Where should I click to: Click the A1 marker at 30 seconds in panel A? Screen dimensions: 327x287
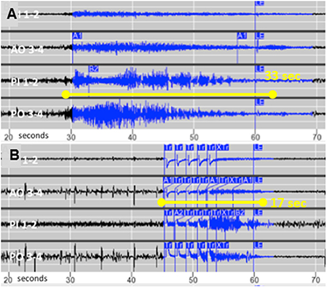tap(77, 36)
